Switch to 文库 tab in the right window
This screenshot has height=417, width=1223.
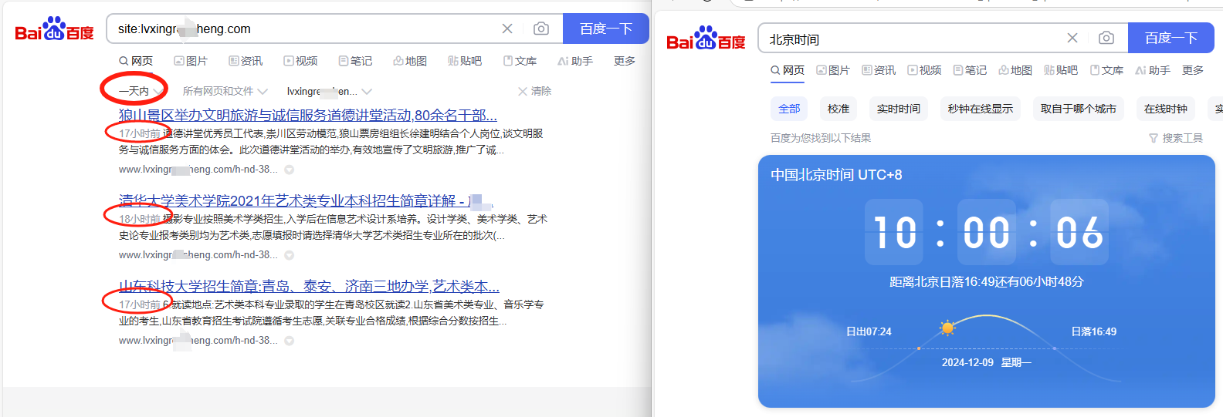[x=1106, y=70]
